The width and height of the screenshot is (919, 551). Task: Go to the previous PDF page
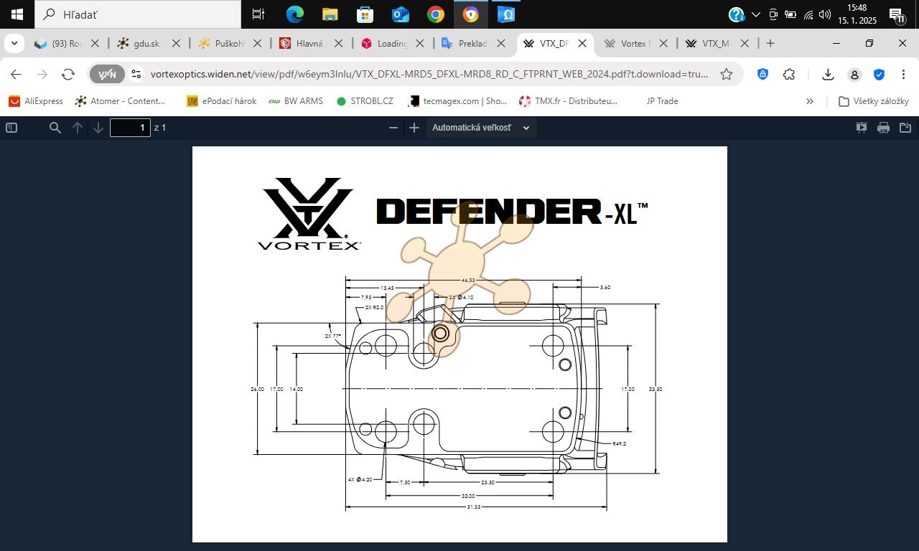(x=78, y=128)
